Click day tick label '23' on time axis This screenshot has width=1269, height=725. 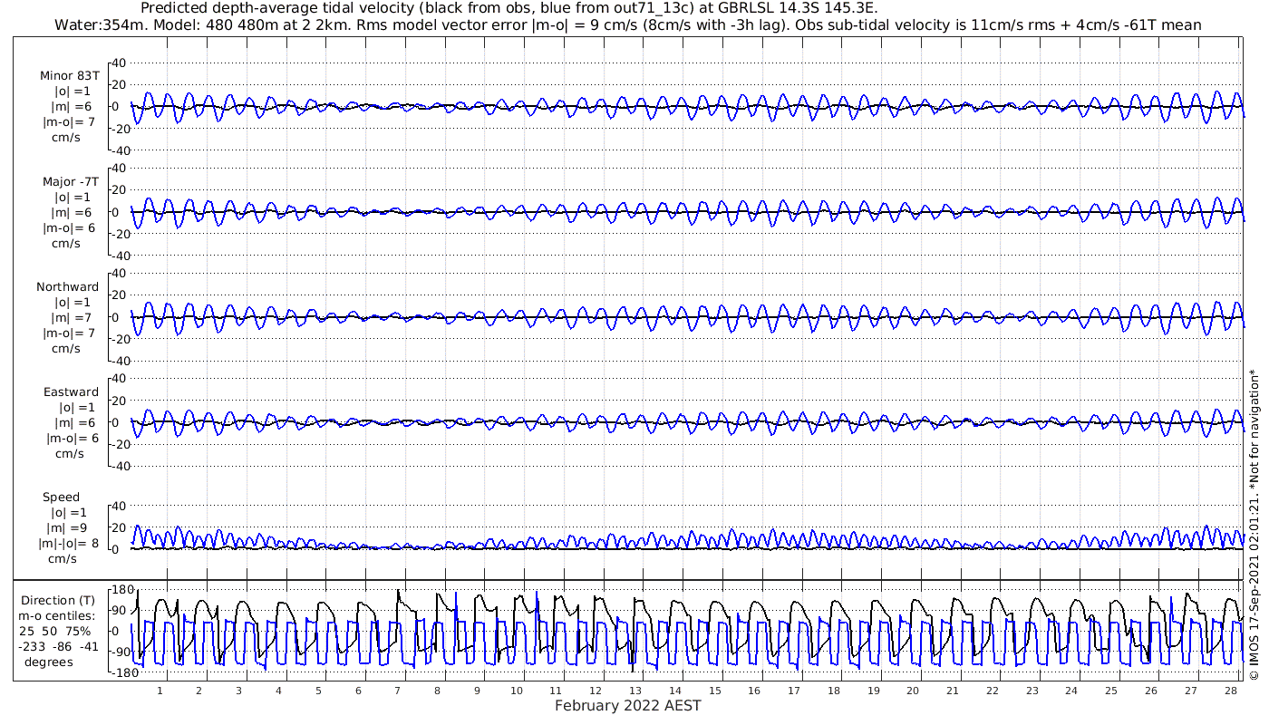click(1032, 691)
